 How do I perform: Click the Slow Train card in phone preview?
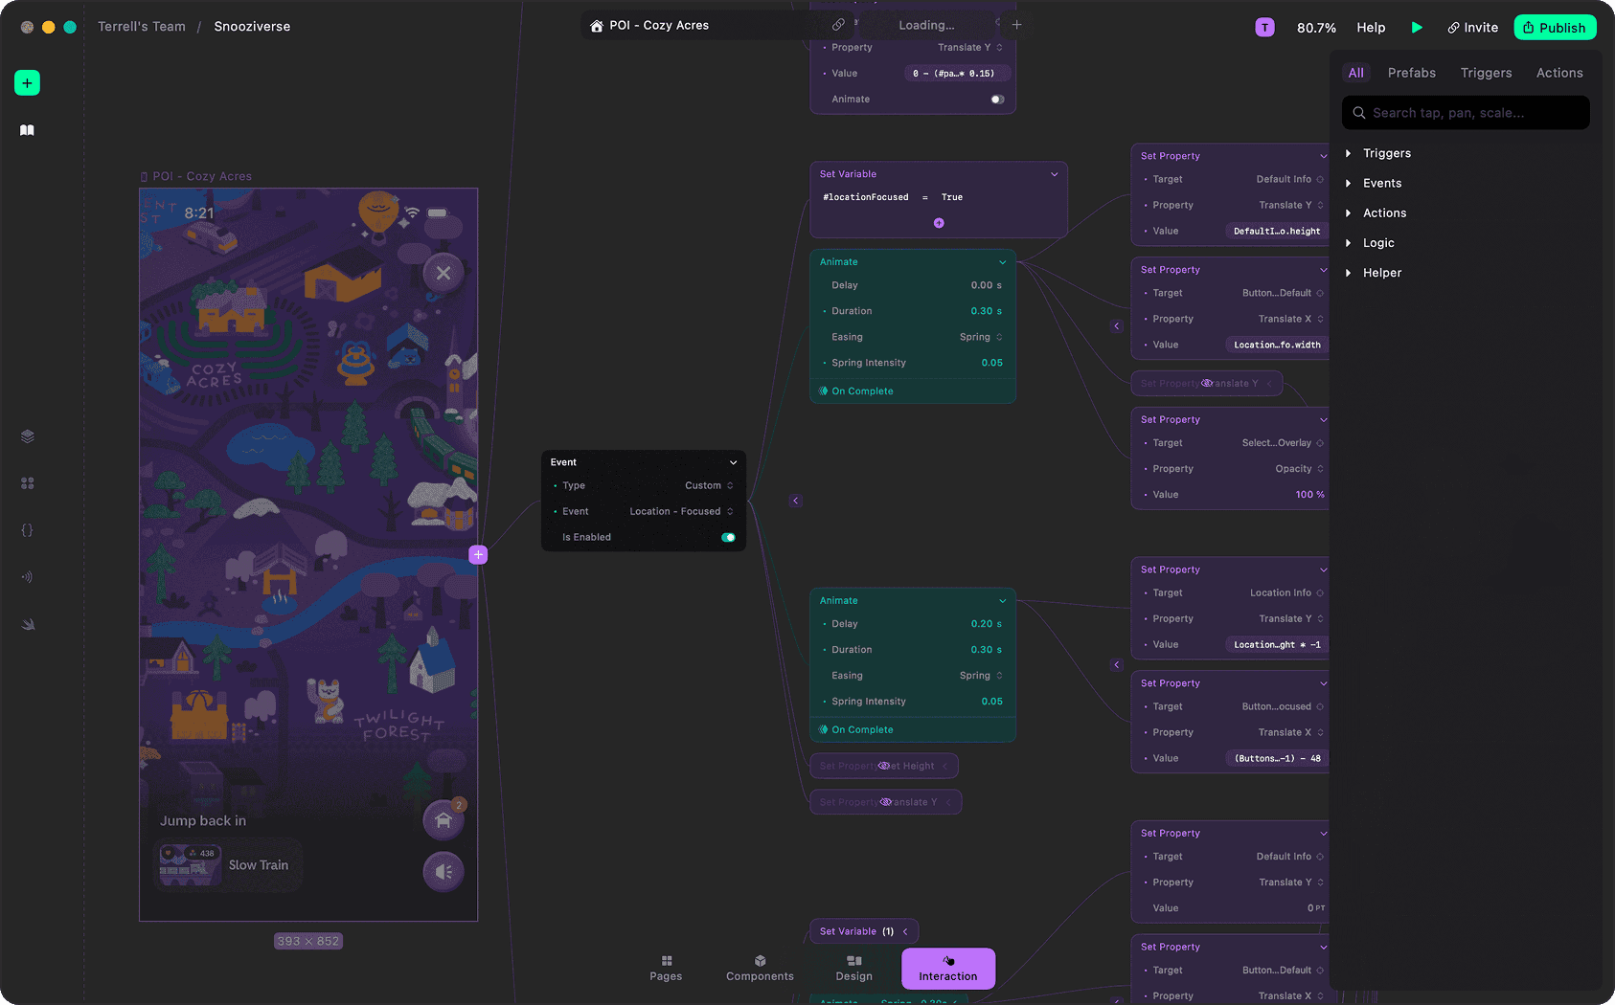click(x=228, y=865)
